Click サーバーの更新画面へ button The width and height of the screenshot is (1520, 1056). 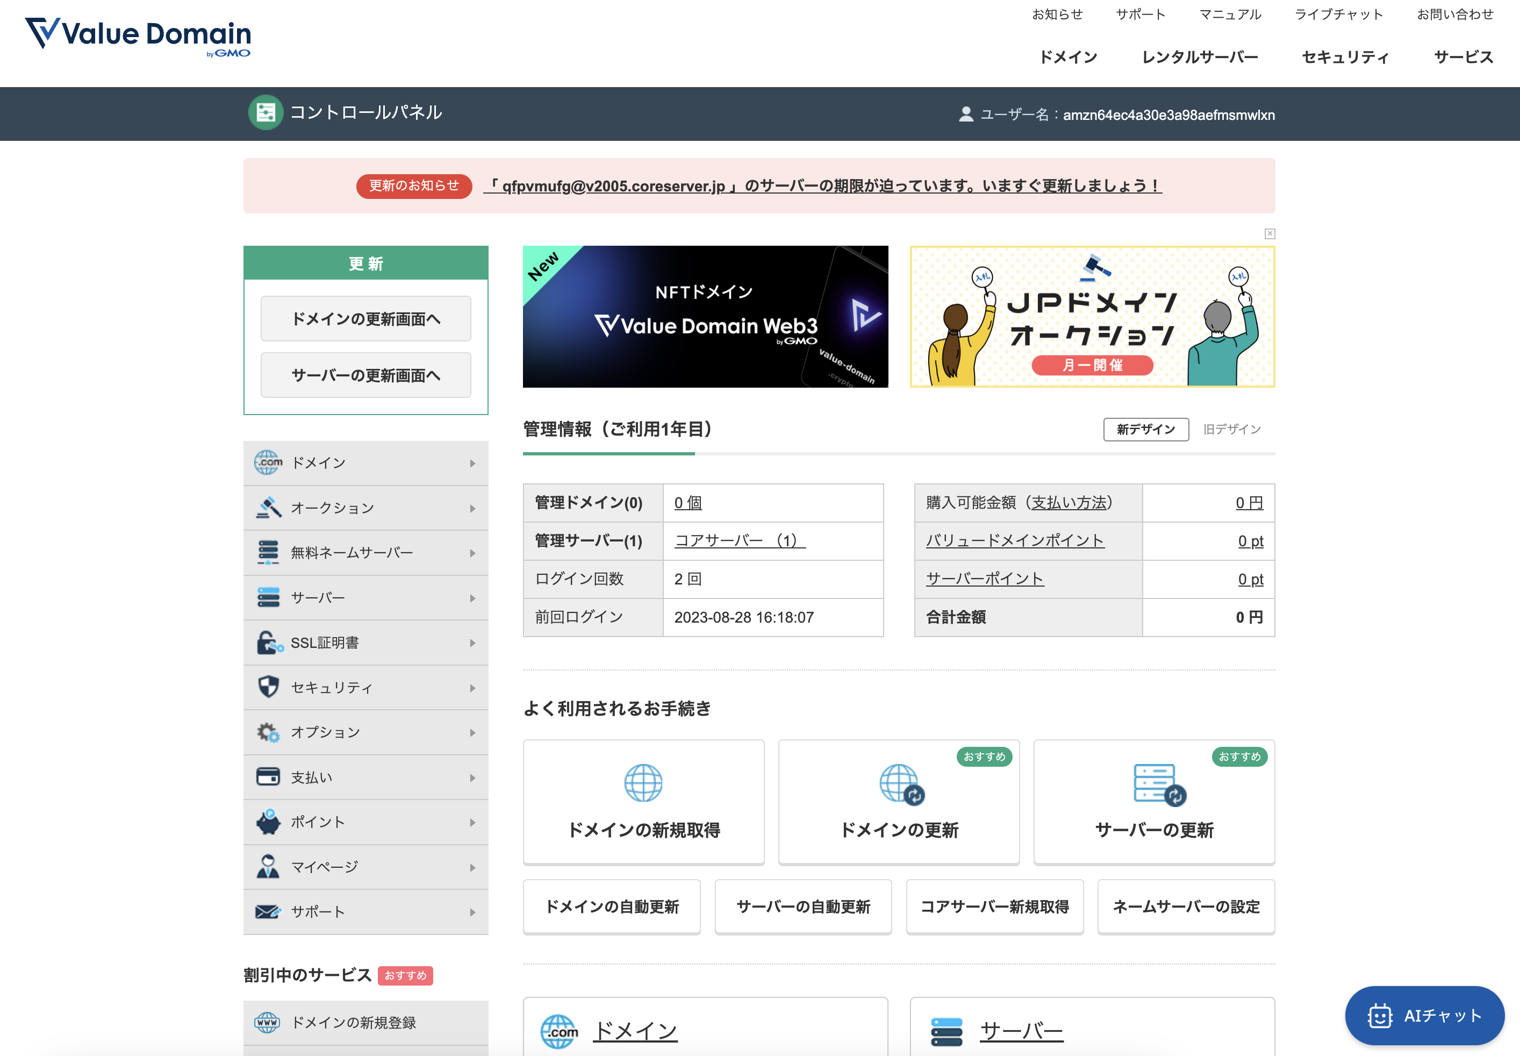coord(366,375)
